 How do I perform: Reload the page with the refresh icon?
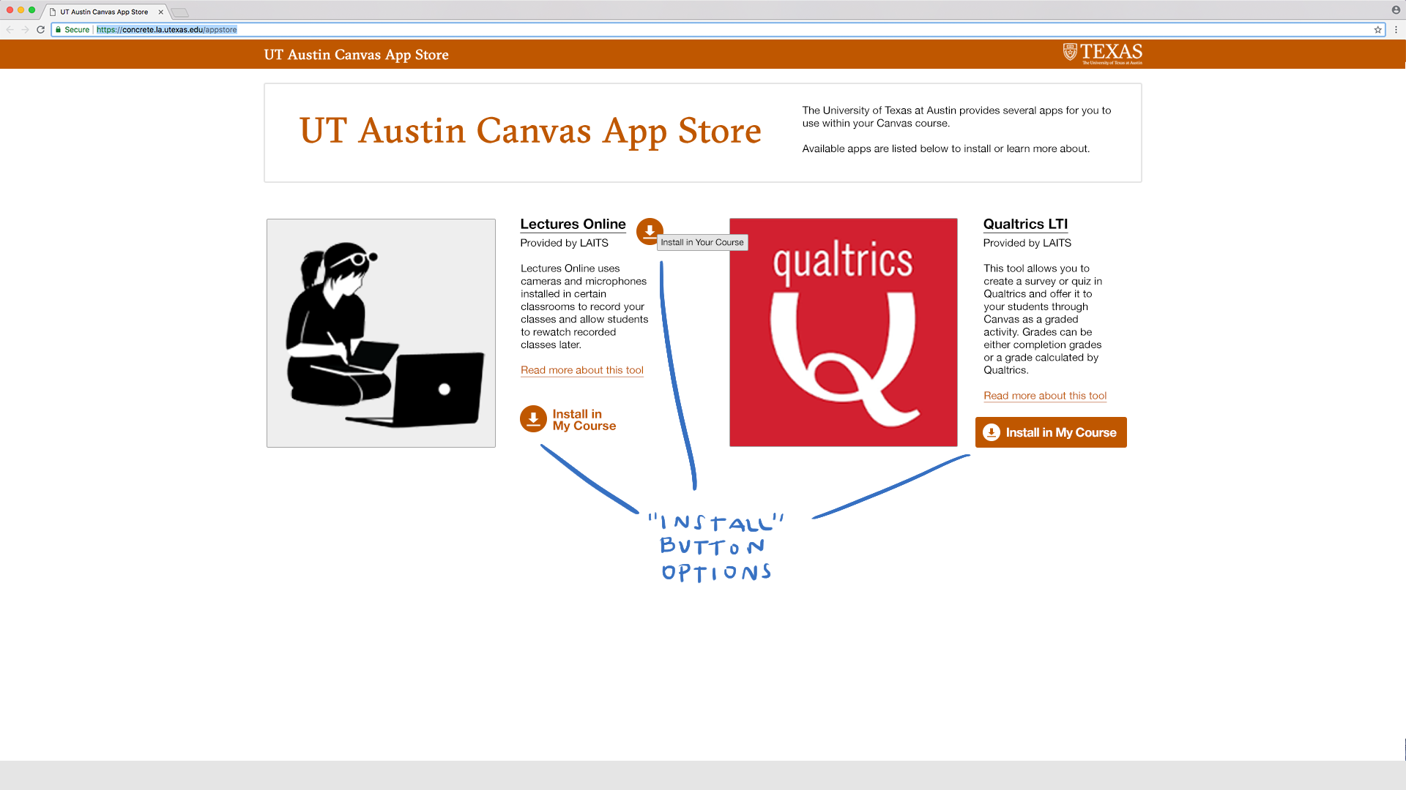[41, 30]
